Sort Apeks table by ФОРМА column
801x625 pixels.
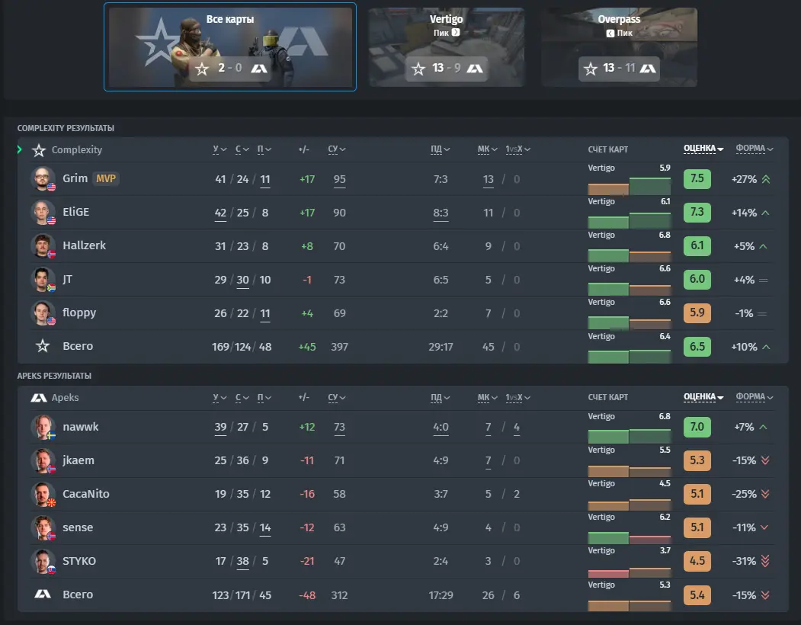coord(755,397)
